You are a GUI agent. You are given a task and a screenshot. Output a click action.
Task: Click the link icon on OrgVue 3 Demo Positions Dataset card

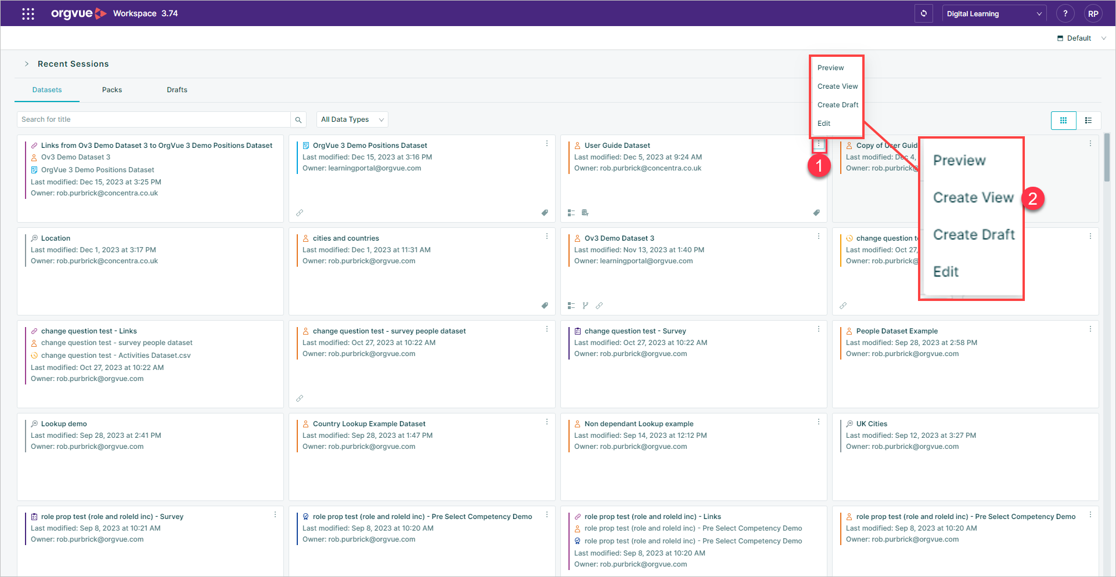[x=300, y=213]
